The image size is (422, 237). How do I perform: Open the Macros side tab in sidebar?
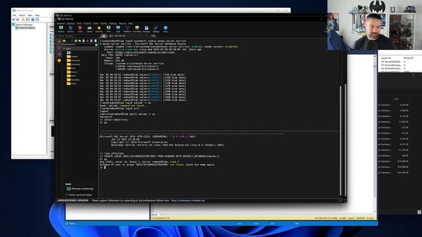pos(59,54)
